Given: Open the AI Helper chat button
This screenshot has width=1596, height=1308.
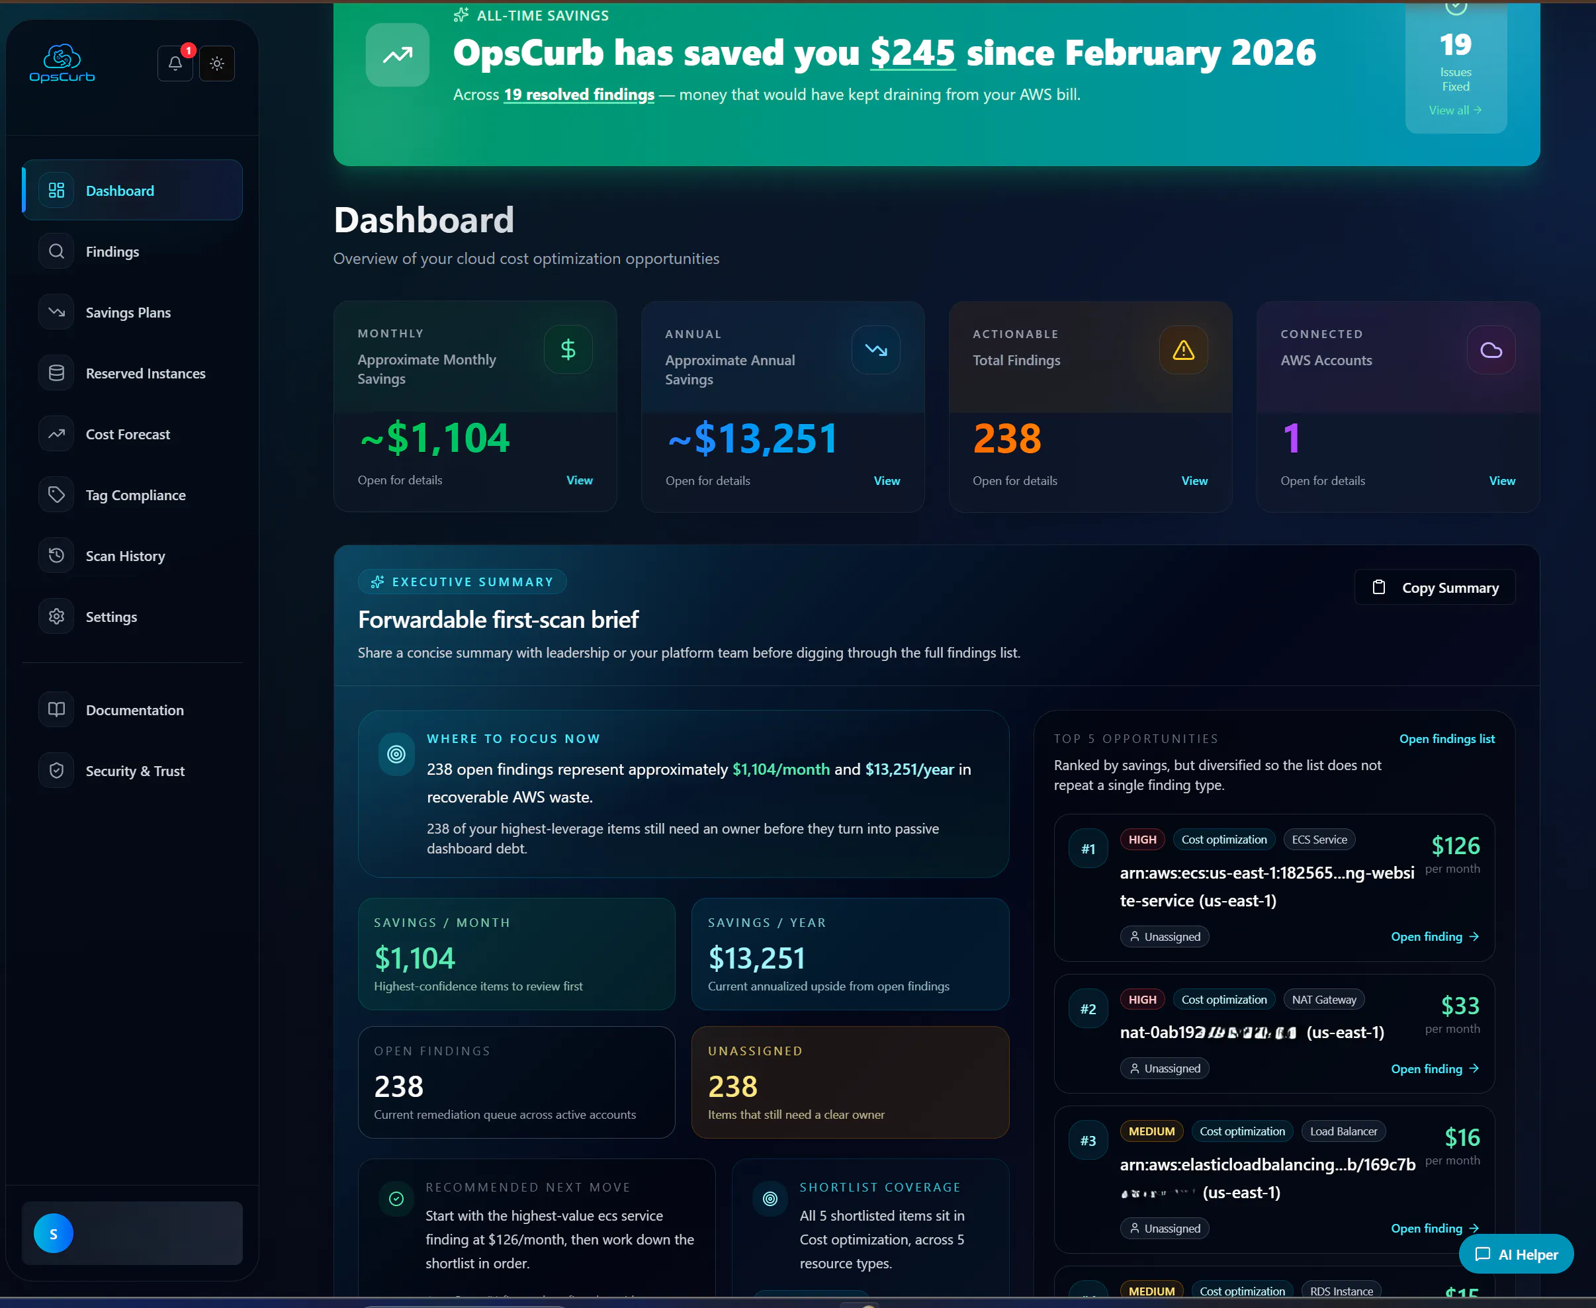Looking at the screenshot, I should tap(1516, 1254).
